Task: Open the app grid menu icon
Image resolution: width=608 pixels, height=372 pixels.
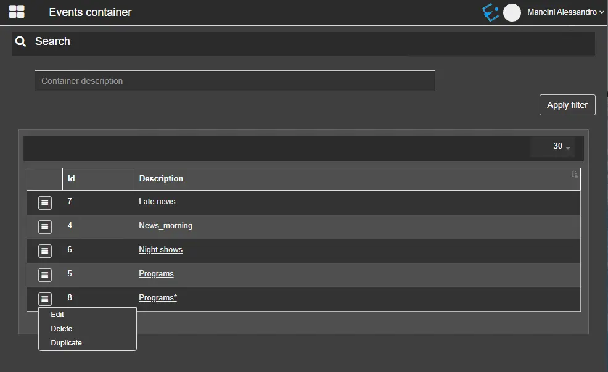Action: (x=17, y=12)
